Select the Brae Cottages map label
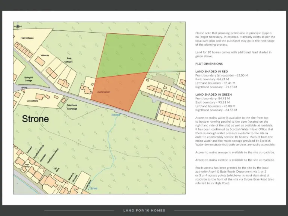Screen dimensions: 288x216 (x=69, y=60)
